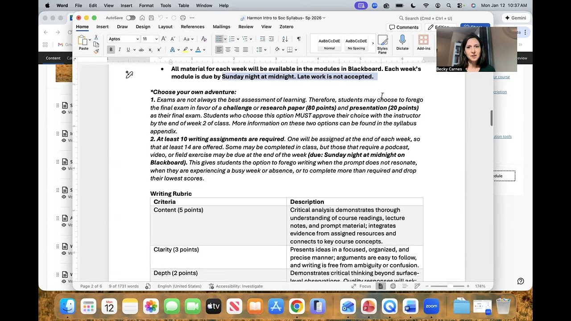This screenshot has height=321, width=571.
Task: Go to Home icon in title bar
Action: click(142, 18)
